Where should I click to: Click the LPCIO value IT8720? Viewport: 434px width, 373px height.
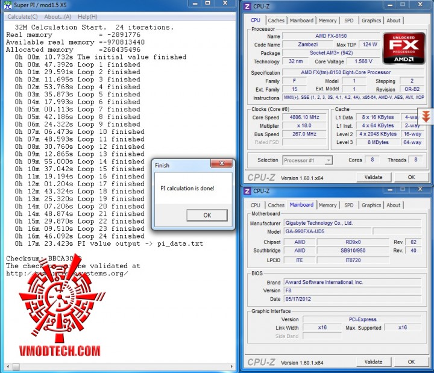tap(353, 260)
